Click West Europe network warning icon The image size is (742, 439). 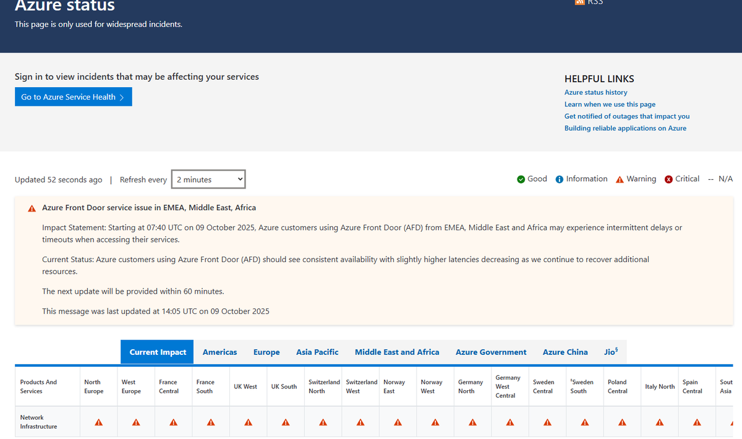point(136,422)
